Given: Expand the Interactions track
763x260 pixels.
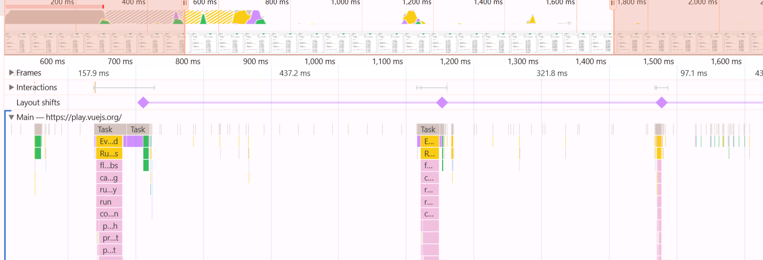Looking at the screenshot, I should [x=11, y=87].
